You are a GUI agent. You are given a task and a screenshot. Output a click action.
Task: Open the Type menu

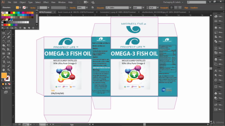[30, 2]
